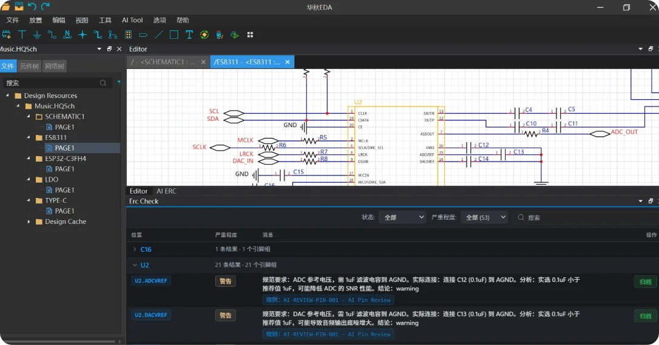Click the search magnifier in project panel
659x345 pixels.
pos(103,83)
